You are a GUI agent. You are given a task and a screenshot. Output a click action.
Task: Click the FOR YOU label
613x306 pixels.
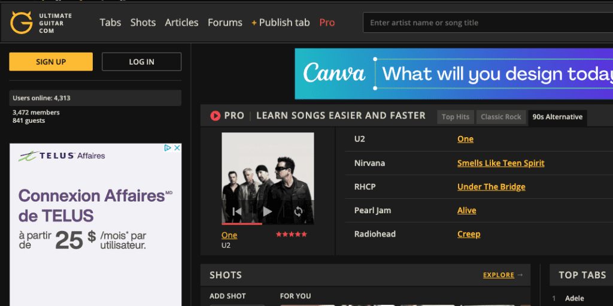[x=295, y=296]
